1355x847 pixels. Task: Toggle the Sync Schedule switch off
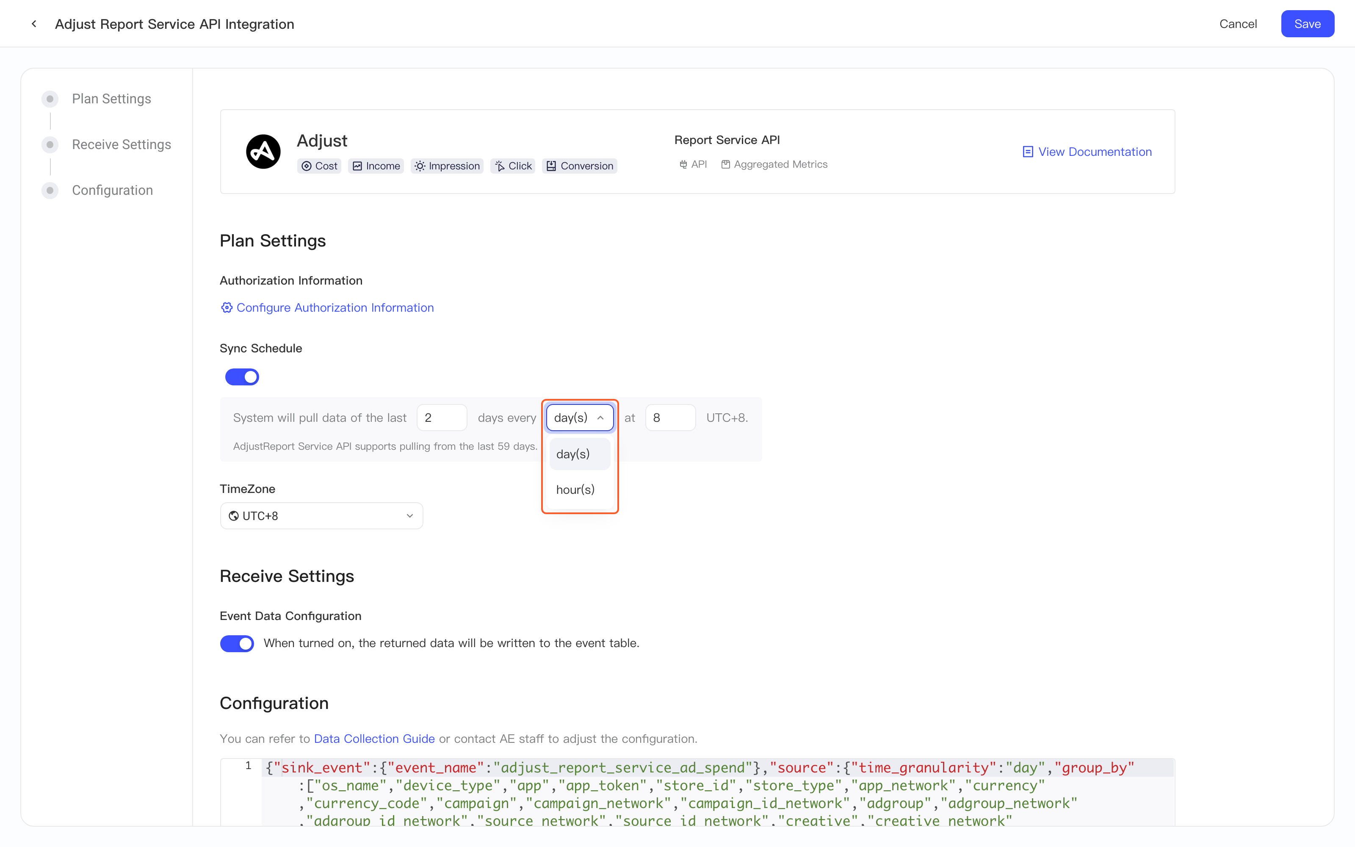pos(242,377)
